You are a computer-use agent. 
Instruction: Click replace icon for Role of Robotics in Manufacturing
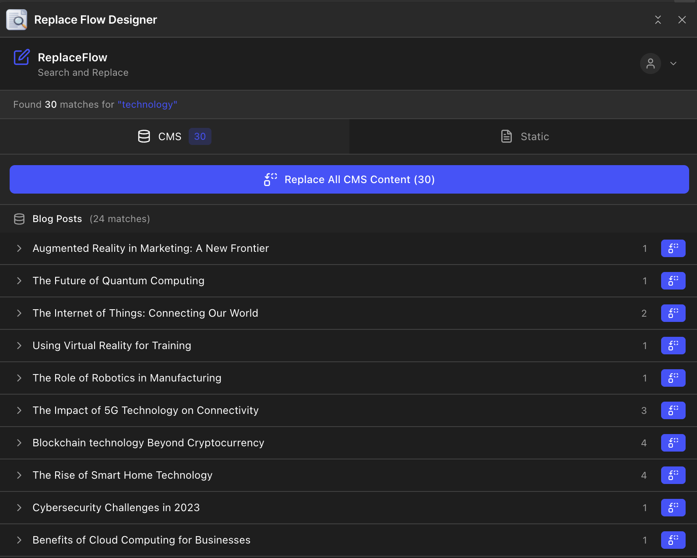673,378
